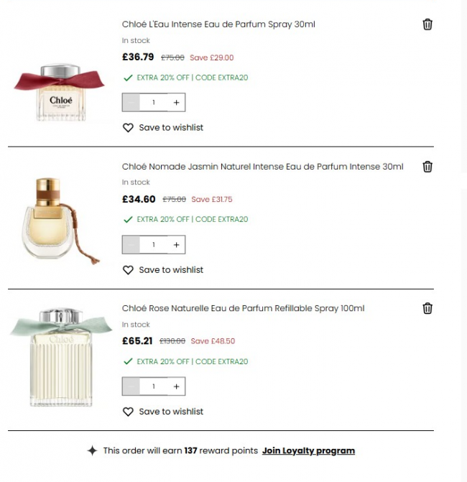
Task: Increase quantity of Nomade Jasmin Naturel
Action: (x=176, y=245)
